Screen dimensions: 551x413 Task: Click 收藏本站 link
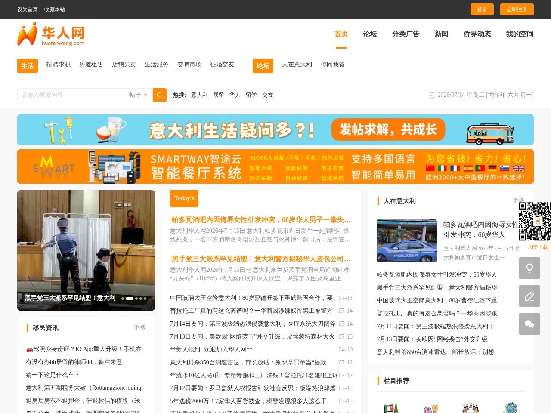tap(55, 9)
